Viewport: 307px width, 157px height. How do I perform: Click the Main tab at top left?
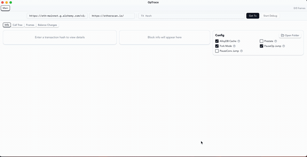(x=5, y=8)
